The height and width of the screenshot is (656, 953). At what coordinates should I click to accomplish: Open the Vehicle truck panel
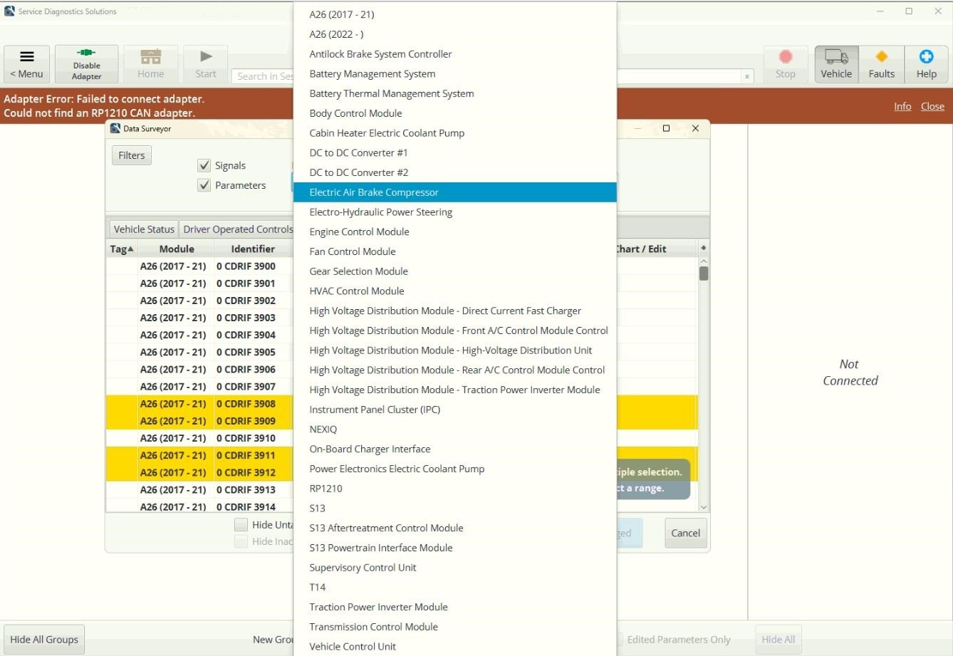pyautogui.click(x=835, y=63)
